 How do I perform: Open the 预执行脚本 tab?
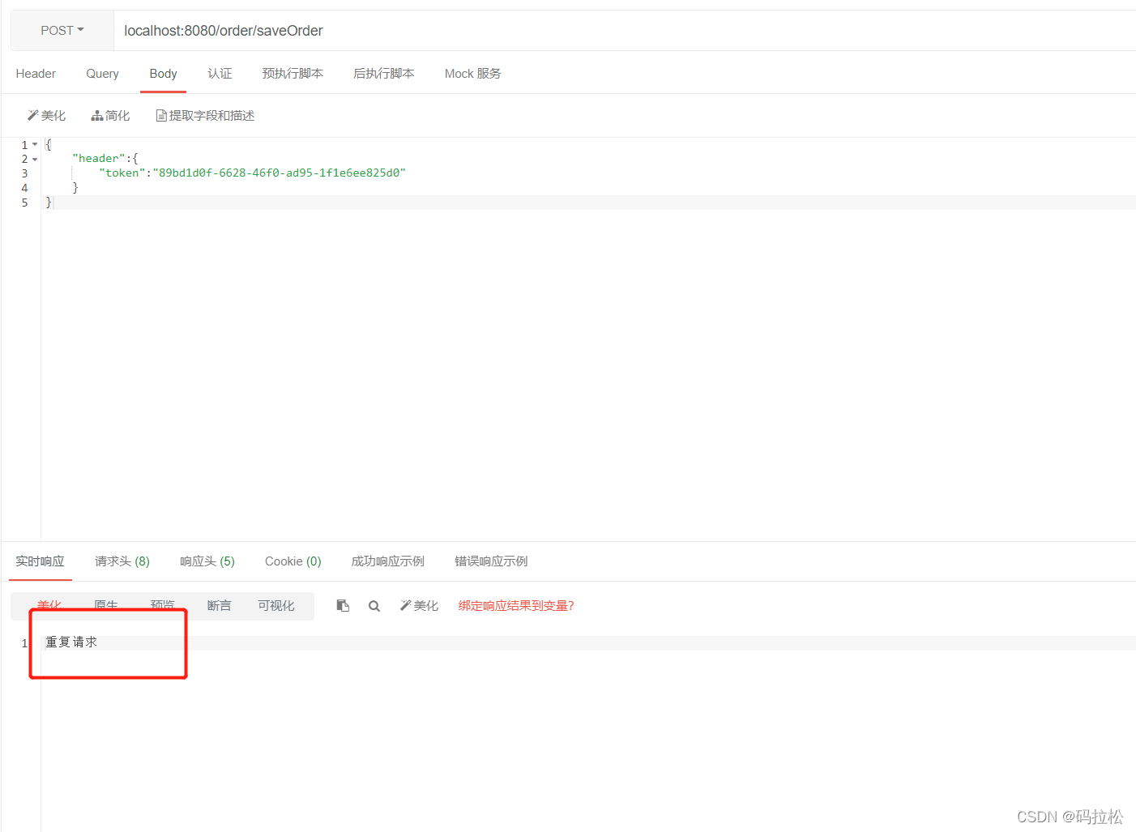[293, 74]
